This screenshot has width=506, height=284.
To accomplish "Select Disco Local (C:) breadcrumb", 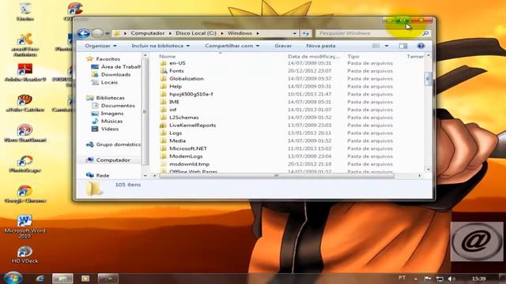I will 196,33.
